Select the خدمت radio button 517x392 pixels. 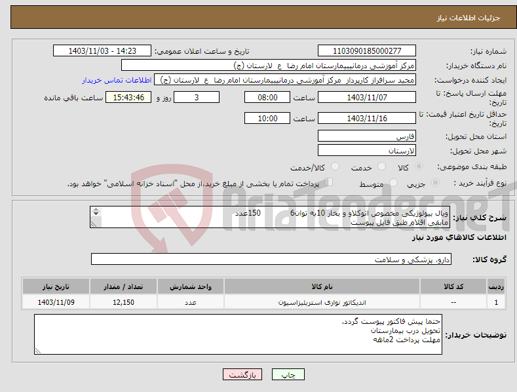coord(381,167)
